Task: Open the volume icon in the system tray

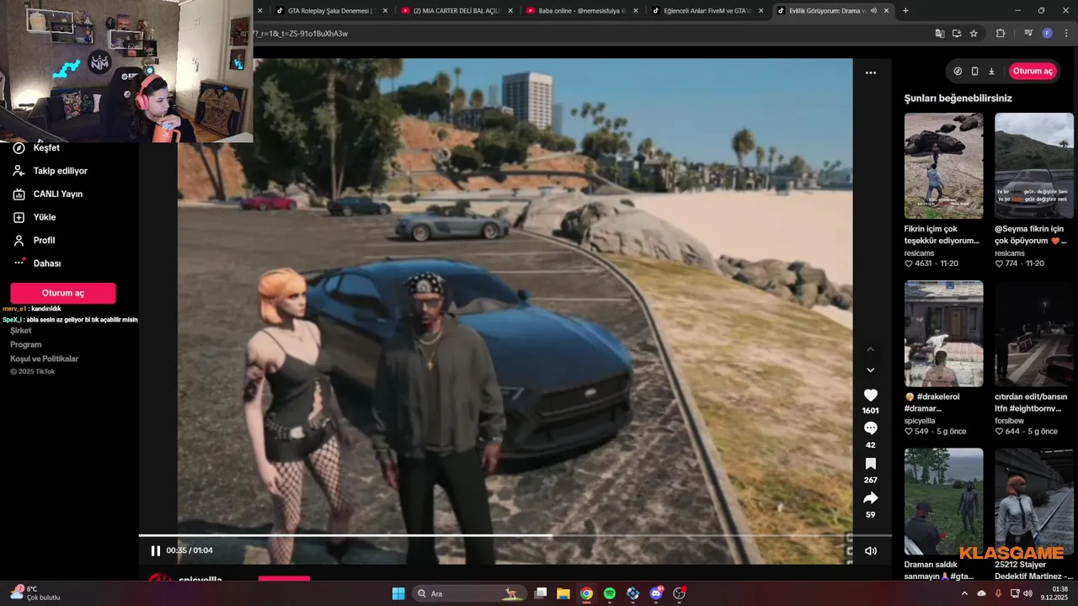Action: tap(1027, 593)
